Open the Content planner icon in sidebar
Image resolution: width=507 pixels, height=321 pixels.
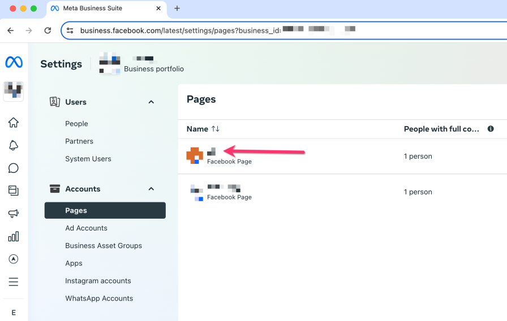(x=14, y=191)
